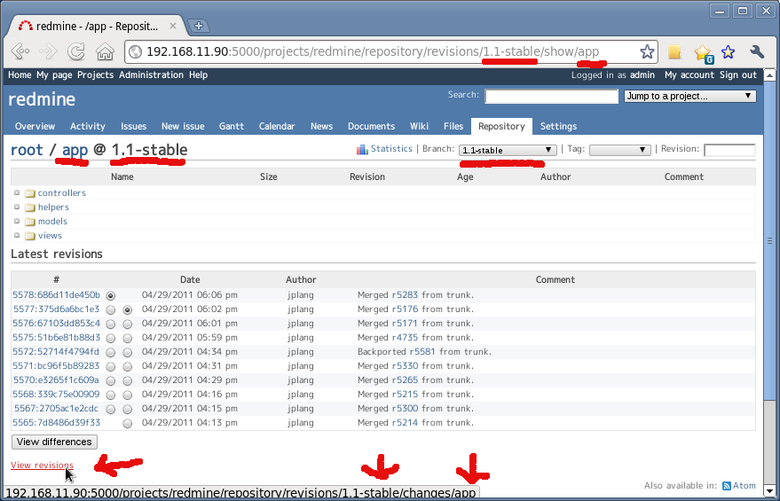Switch to the Overview tab
Screen dimensions: 780x501
(x=35, y=126)
